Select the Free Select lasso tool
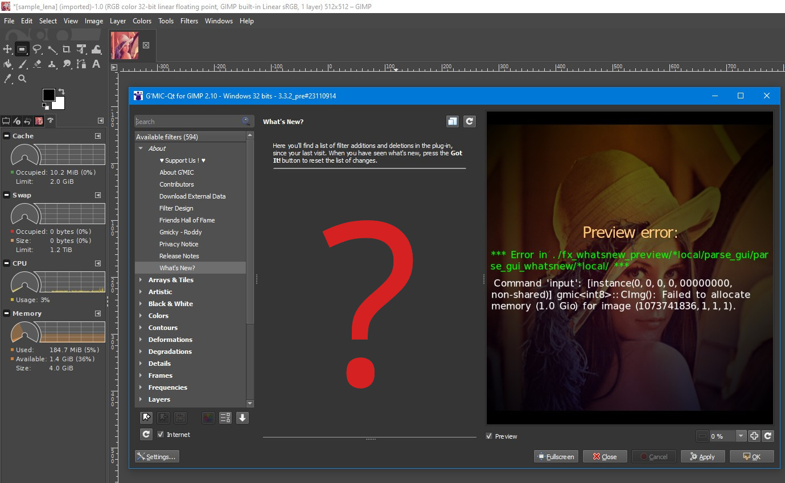The image size is (785, 483). (37, 49)
